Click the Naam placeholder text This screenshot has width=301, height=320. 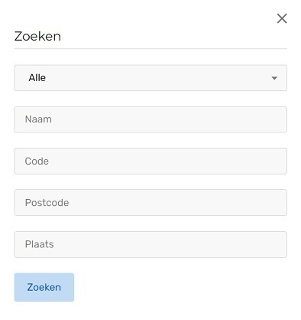click(38, 119)
